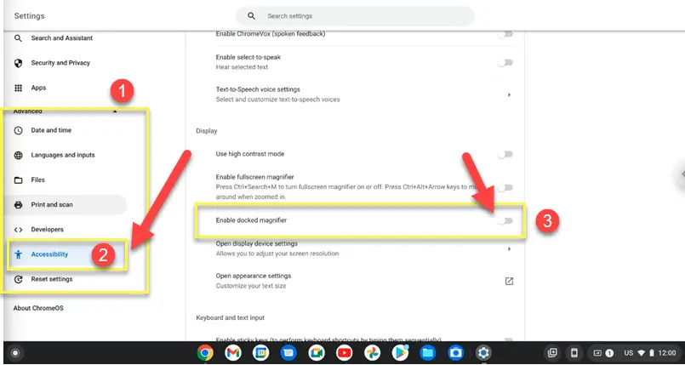Open the Wi-Fi status icon

click(641, 353)
